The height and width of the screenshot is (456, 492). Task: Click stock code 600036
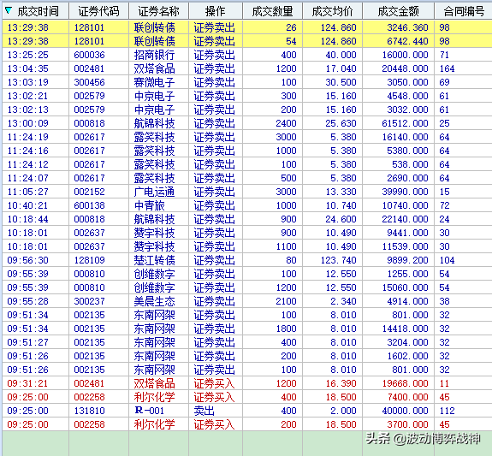(x=90, y=55)
